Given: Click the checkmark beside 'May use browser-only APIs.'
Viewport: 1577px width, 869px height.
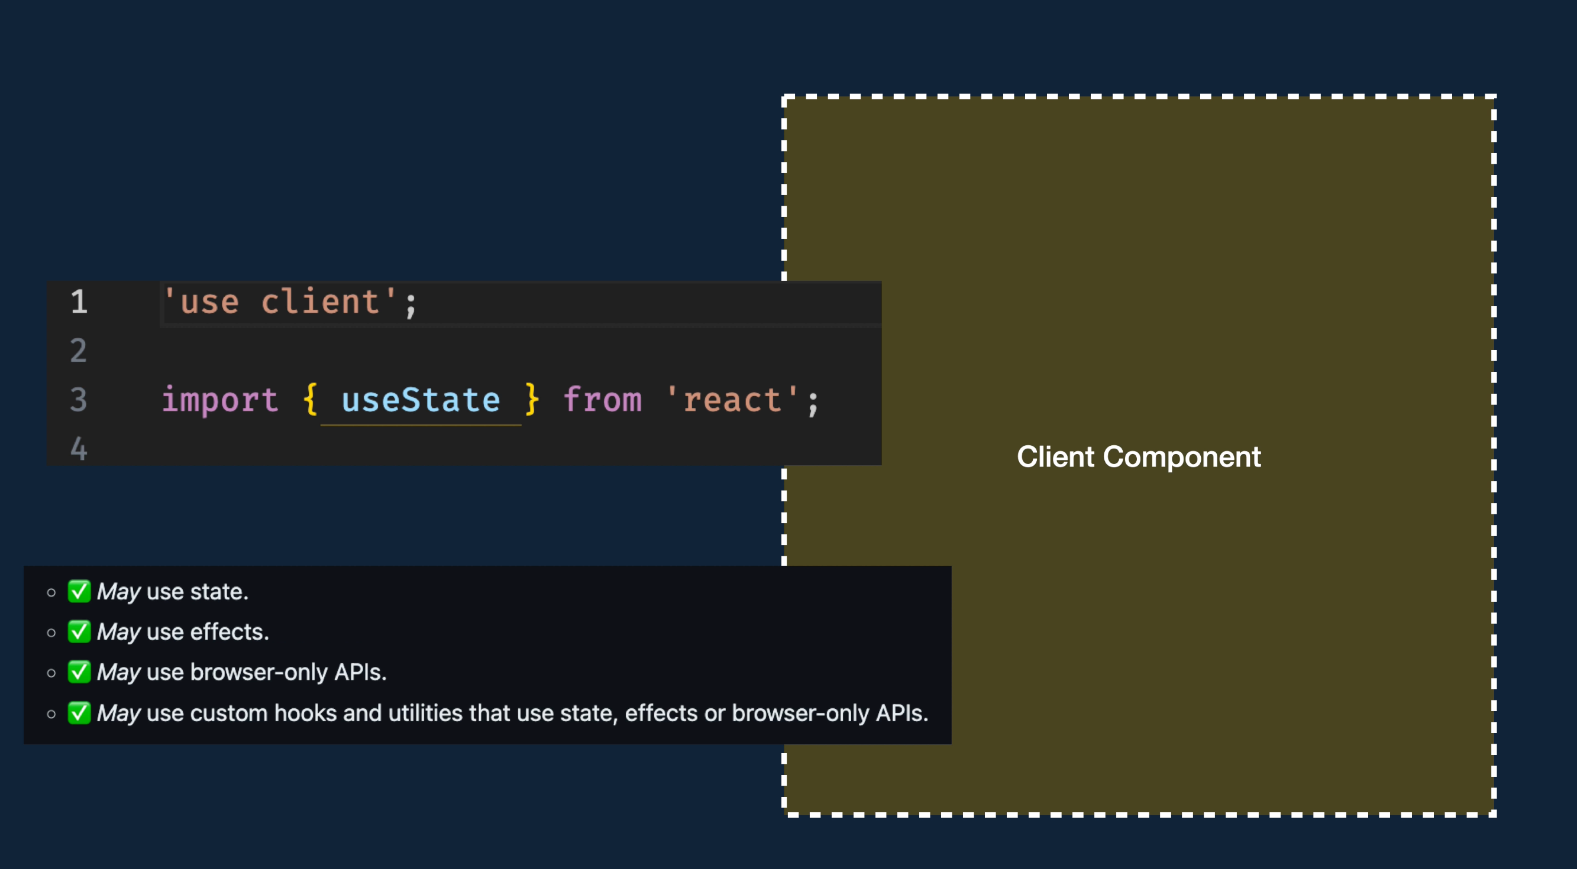Looking at the screenshot, I should click(x=79, y=672).
